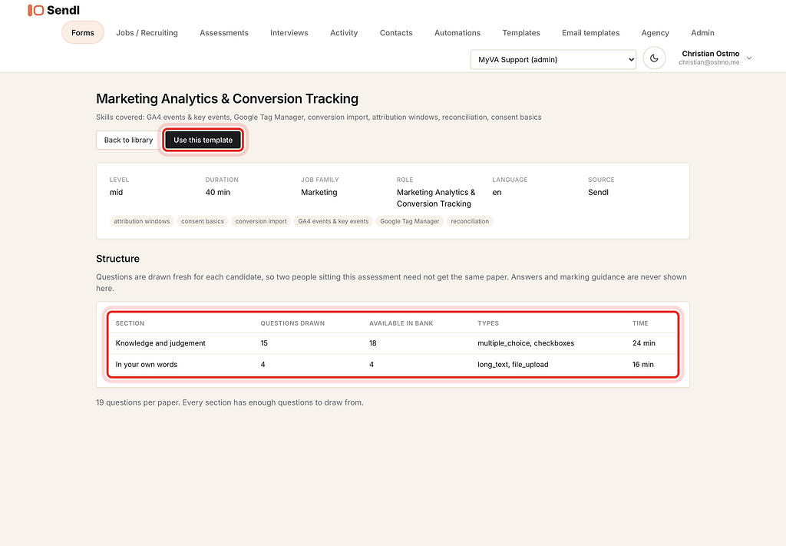786x546 pixels.
Task: Click the Sendl wordmark text
Action: click(x=63, y=10)
